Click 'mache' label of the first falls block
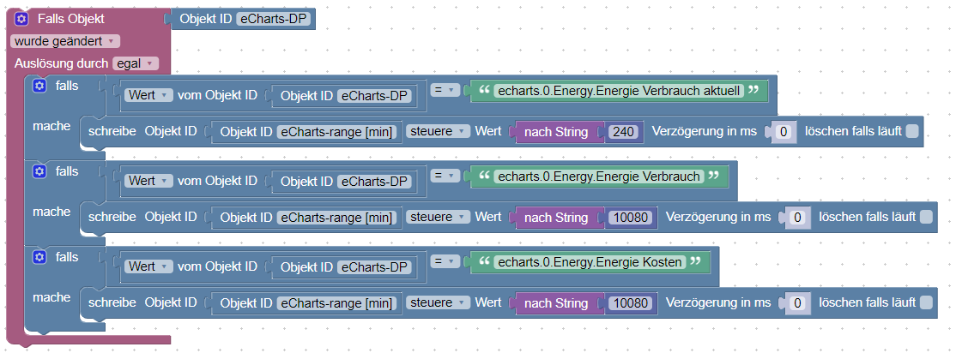Screen dimensions: 956x353 (x=51, y=126)
